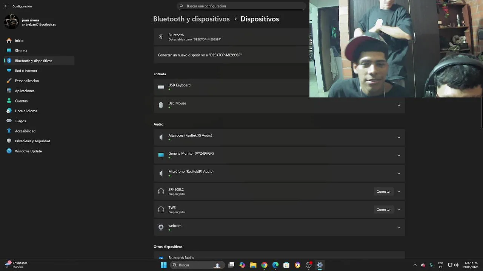Expand the Generic Monitor (VY249HGR) entry
The width and height of the screenshot is (483, 271).
pyautogui.click(x=399, y=155)
